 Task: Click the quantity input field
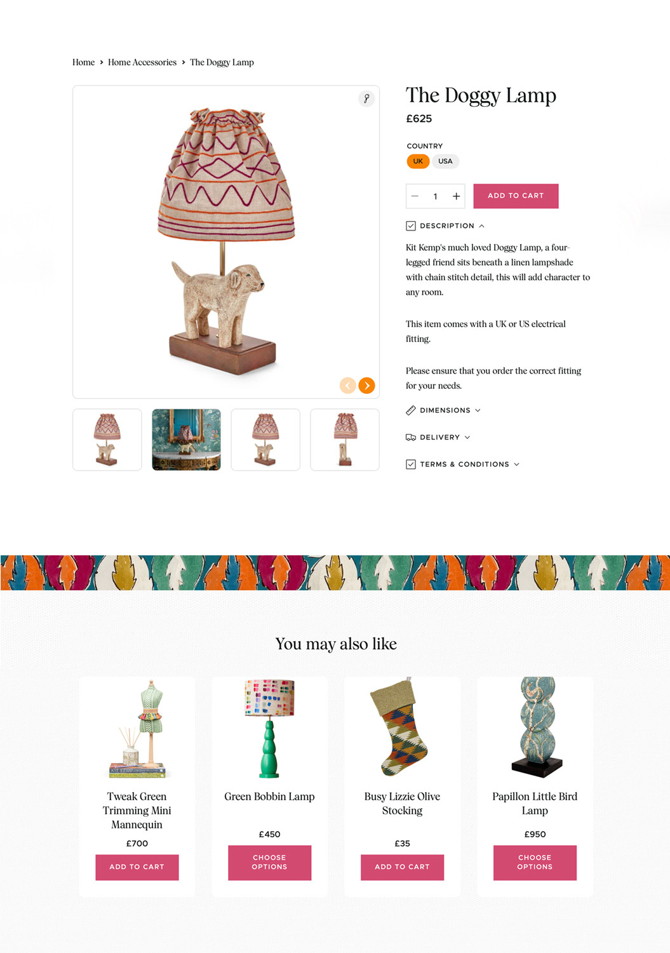pos(435,196)
